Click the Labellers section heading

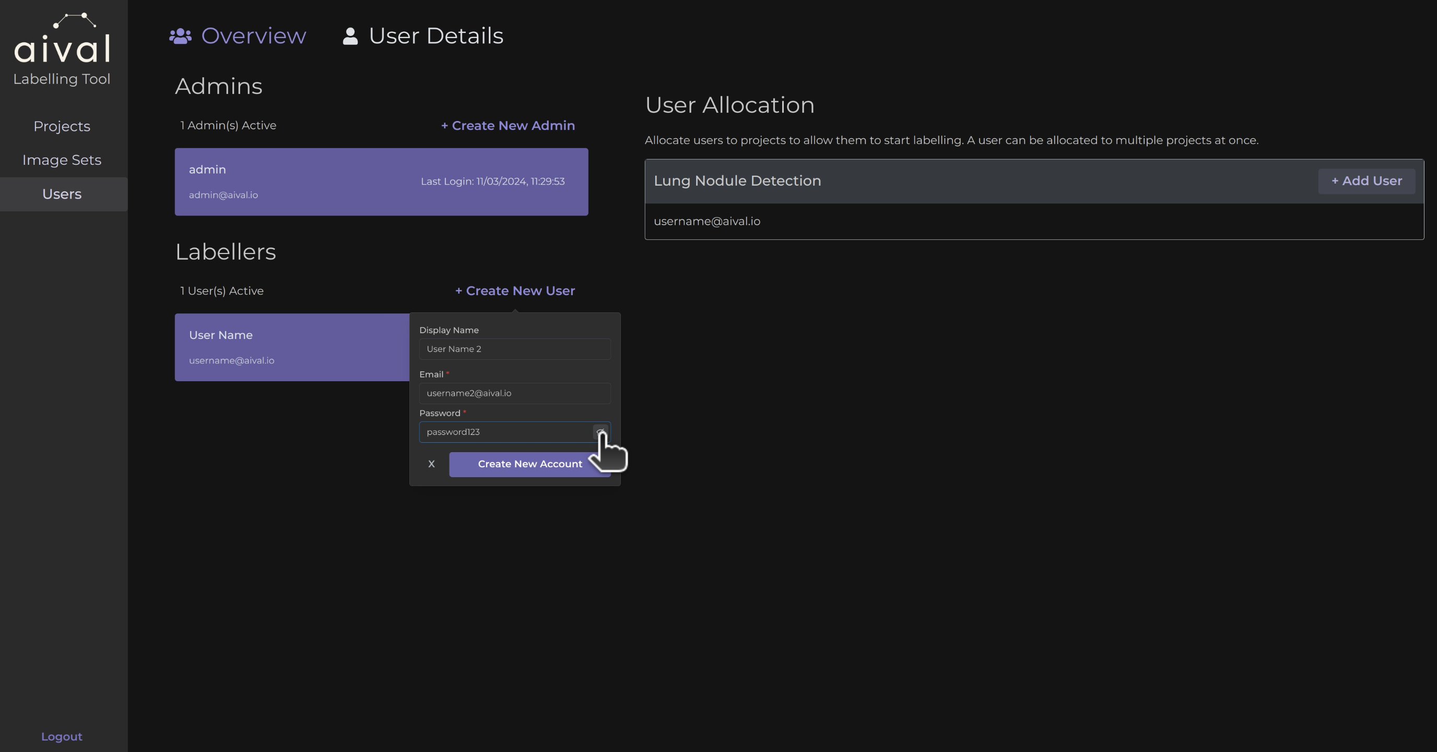(x=226, y=252)
